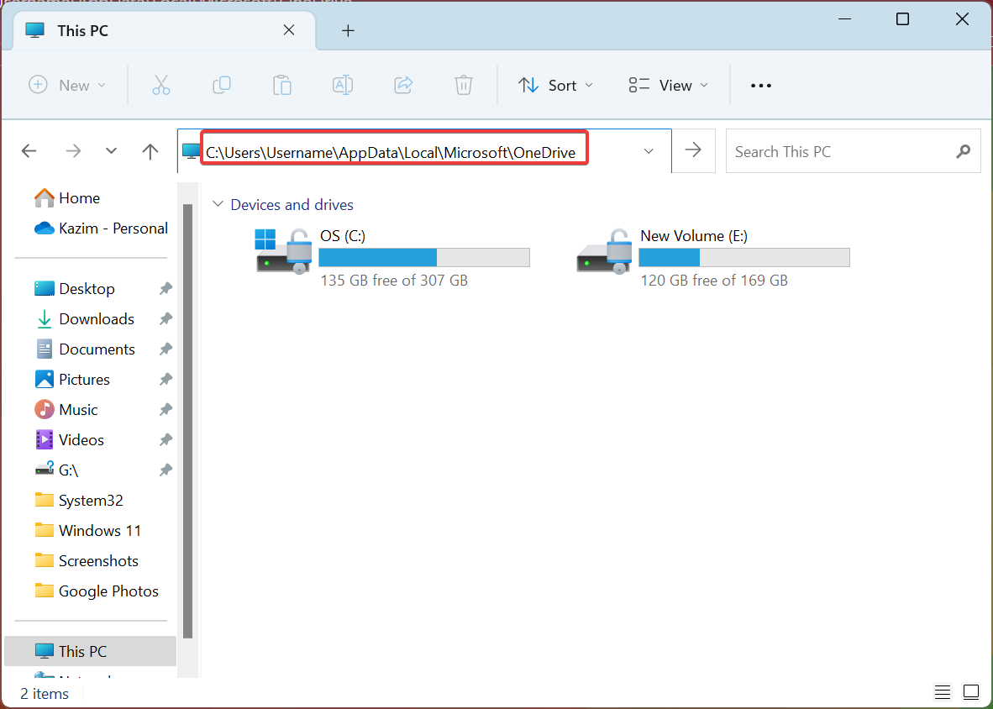Click the 135 GB free of 307 GB text

(394, 281)
